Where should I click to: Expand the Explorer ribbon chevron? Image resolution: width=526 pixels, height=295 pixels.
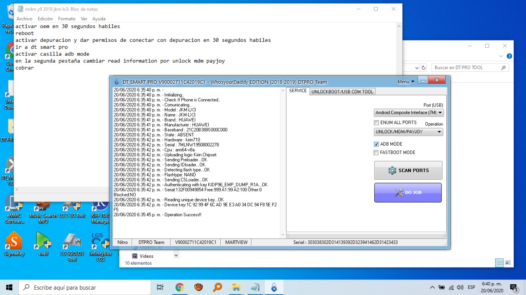[x=501, y=56]
